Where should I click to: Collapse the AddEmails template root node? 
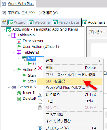tap(4, 30)
